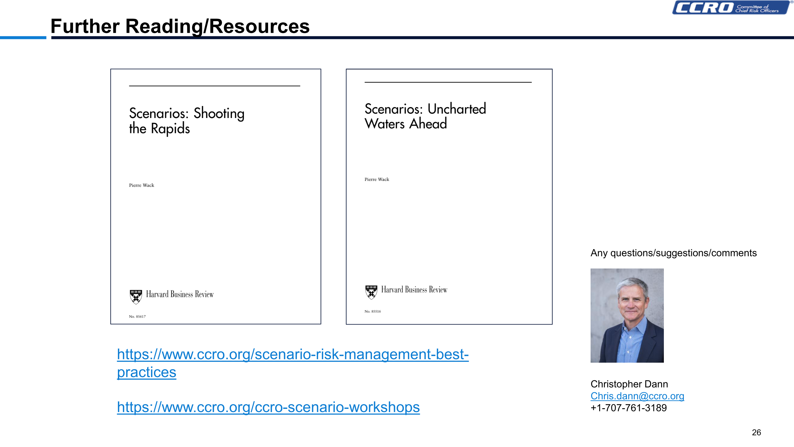Click 'Harvard Business Review' on the left cover

click(180, 294)
